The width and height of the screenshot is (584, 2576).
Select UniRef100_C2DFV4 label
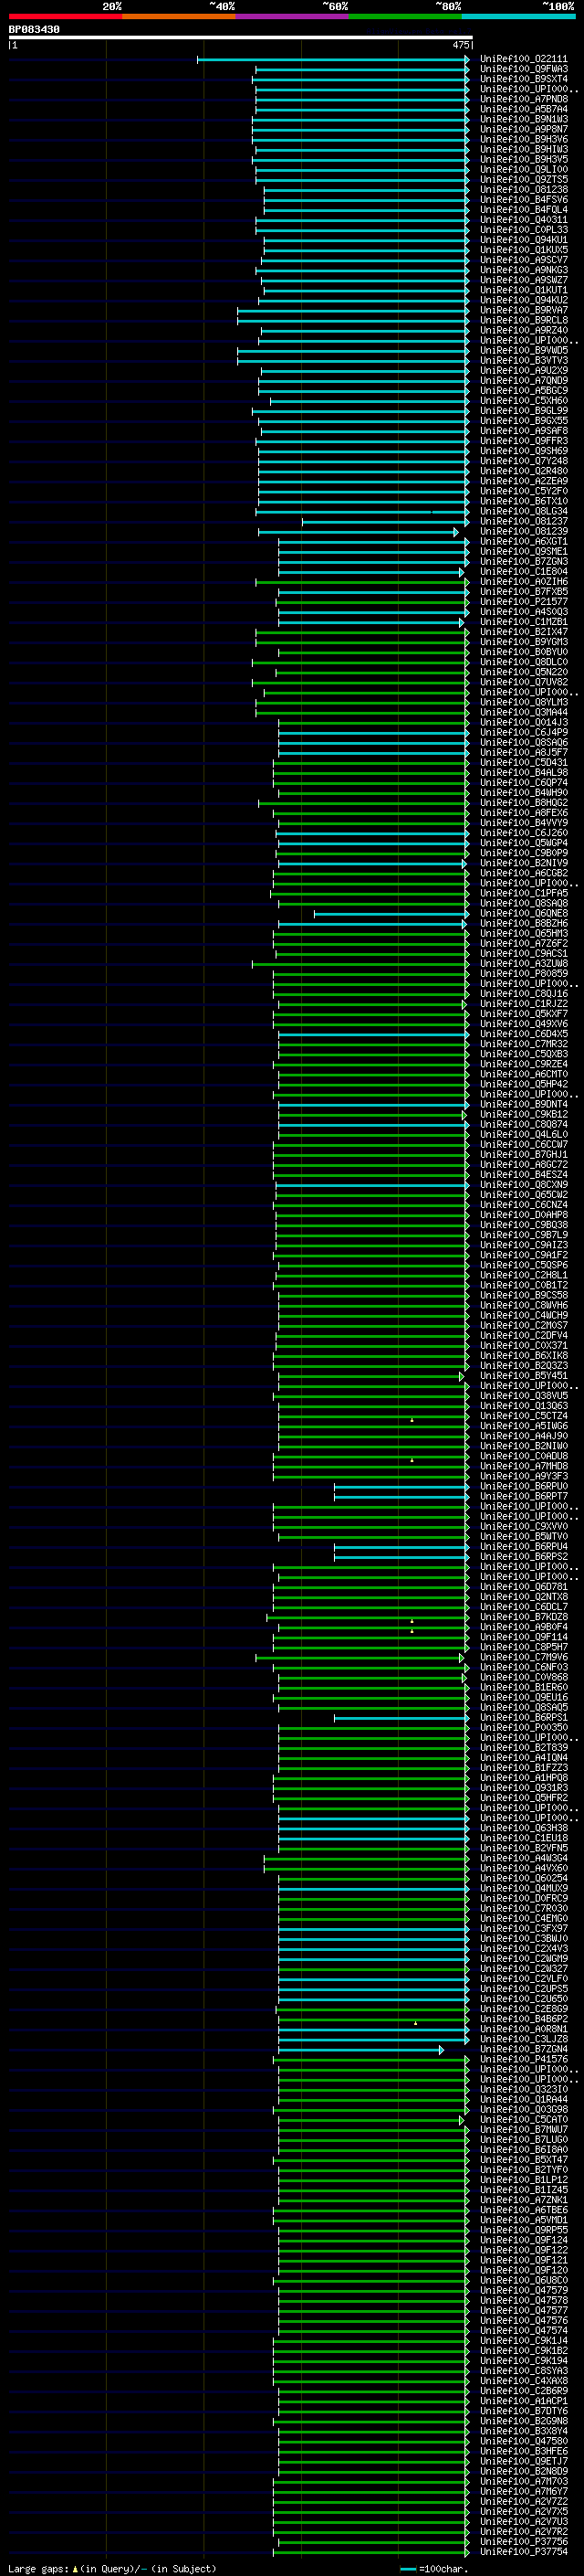coord(523,1336)
